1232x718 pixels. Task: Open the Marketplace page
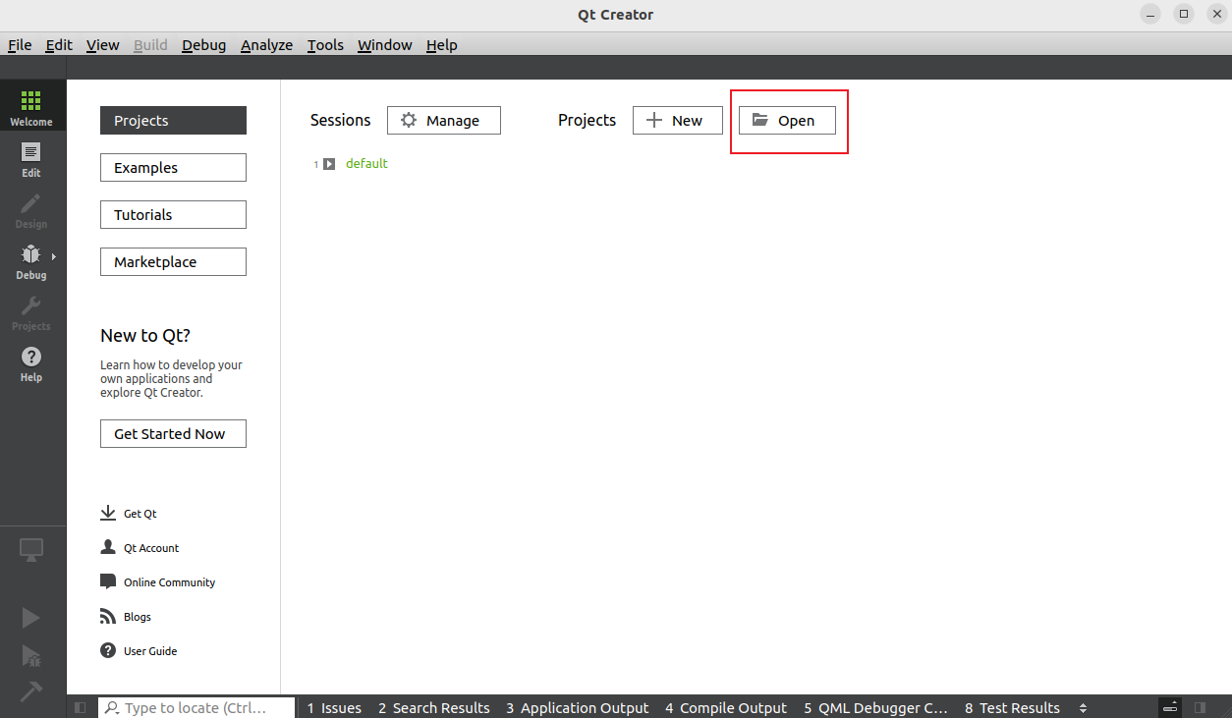173,261
